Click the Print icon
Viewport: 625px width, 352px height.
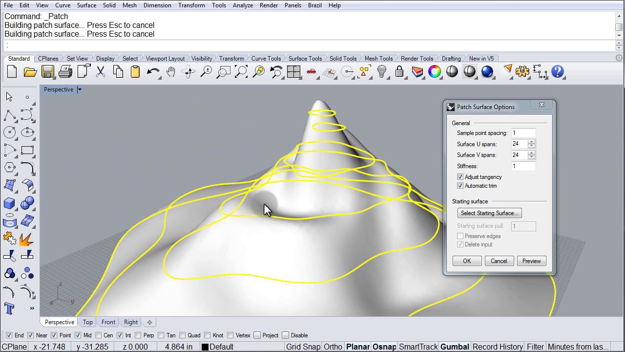click(65, 72)
